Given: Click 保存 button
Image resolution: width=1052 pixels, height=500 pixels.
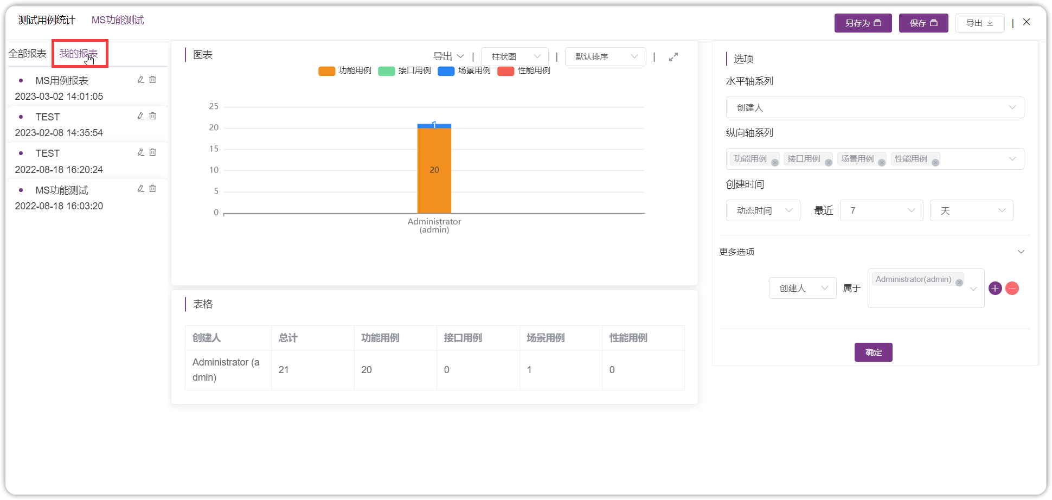Looking at the screenshot, I should [923, 23].
